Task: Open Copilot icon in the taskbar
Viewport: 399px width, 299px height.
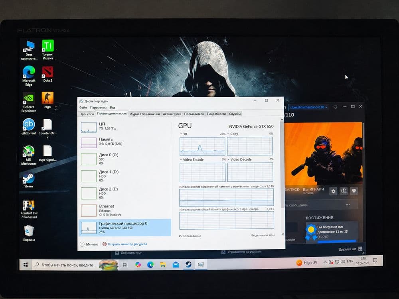Action: point(138,265)
